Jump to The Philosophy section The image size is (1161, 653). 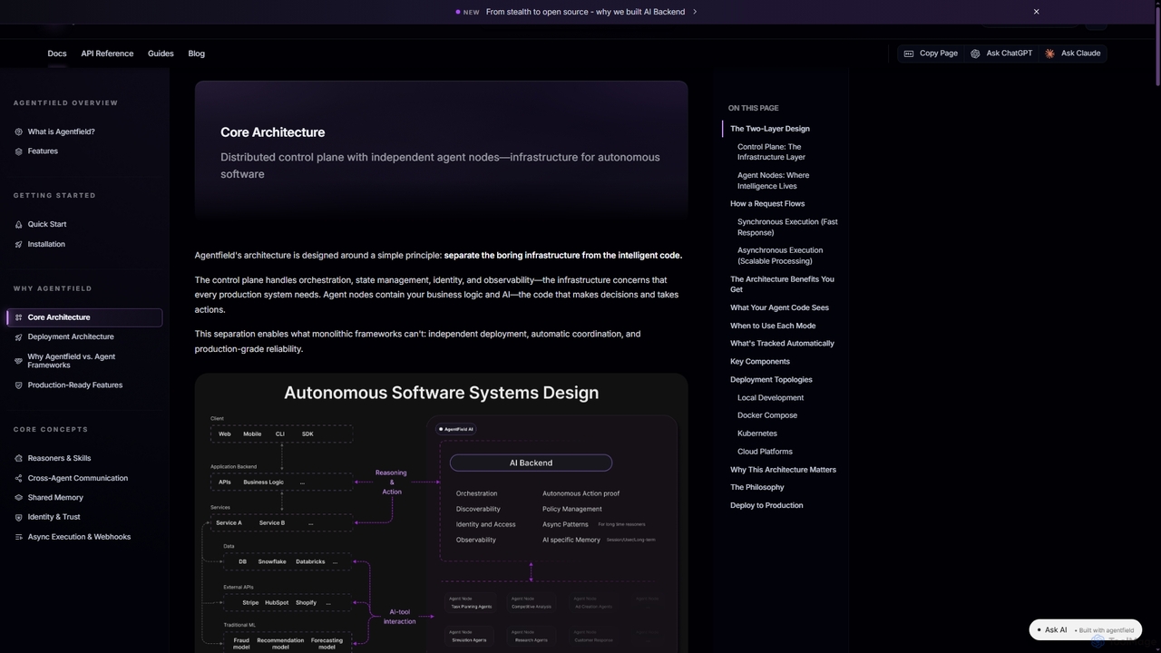pos(757,488)
